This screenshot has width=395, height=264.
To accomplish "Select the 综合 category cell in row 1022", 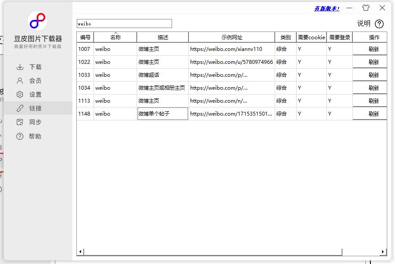I will [x=285, y=62].
